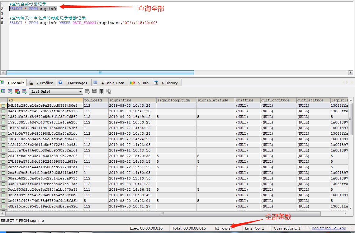Tick the checkbox for row 1b78b1a5420d41119a173b685e1757bf
The height and width of the screenshot is (233, 355).
coord(3,128)
